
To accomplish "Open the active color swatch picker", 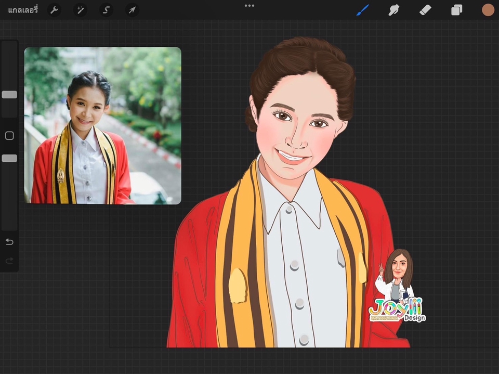I will pyautogui.click(x=488, y=10).
